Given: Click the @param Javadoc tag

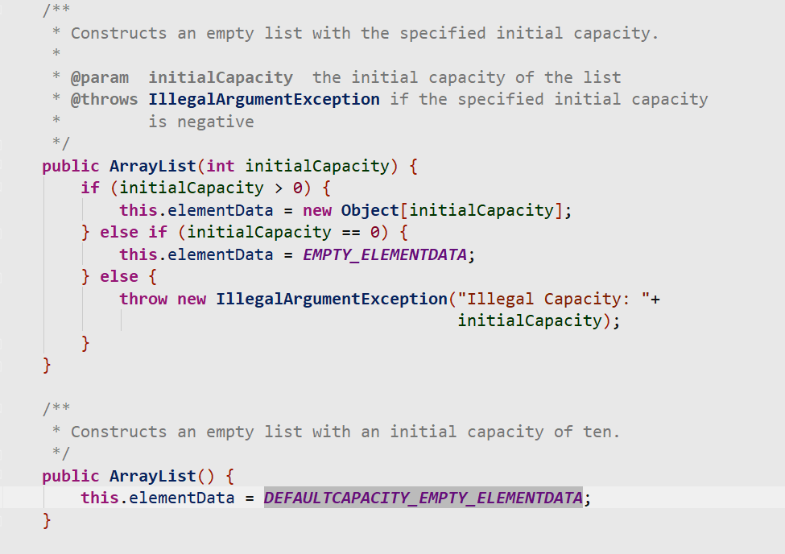Looking at the screenshot, I should pyautogui.click(x=100, y=77).
